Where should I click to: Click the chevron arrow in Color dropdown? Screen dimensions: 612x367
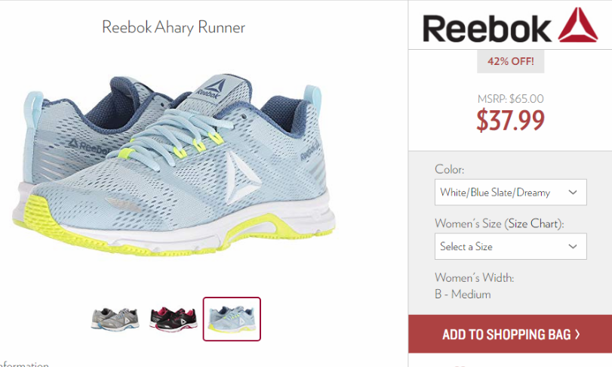[x=573, y=192]
